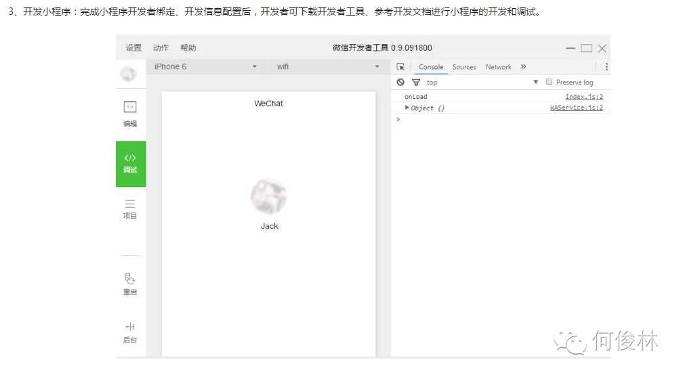Open the 编辑 editor panel
The height and width of the screenshot is (375, 681).
point(130,114)
